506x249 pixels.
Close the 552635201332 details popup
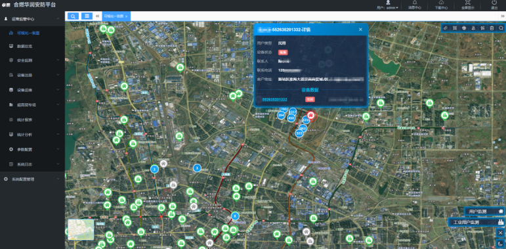(x=360, y=30)
